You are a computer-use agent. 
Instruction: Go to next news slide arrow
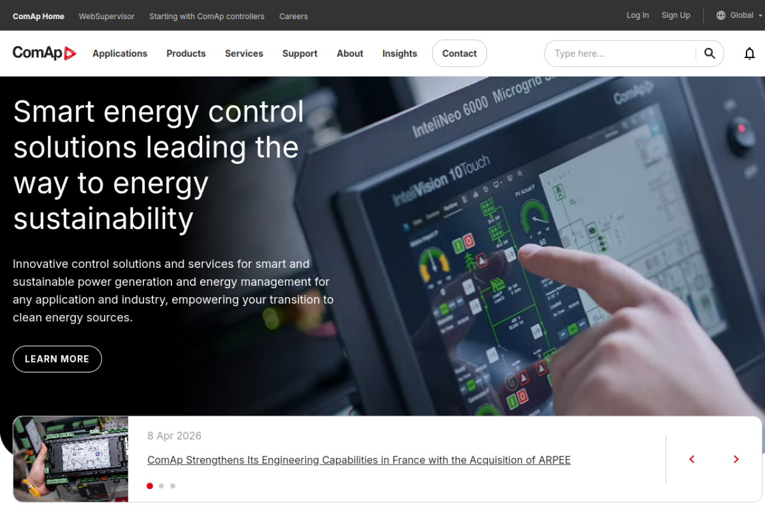coord(736,459)
